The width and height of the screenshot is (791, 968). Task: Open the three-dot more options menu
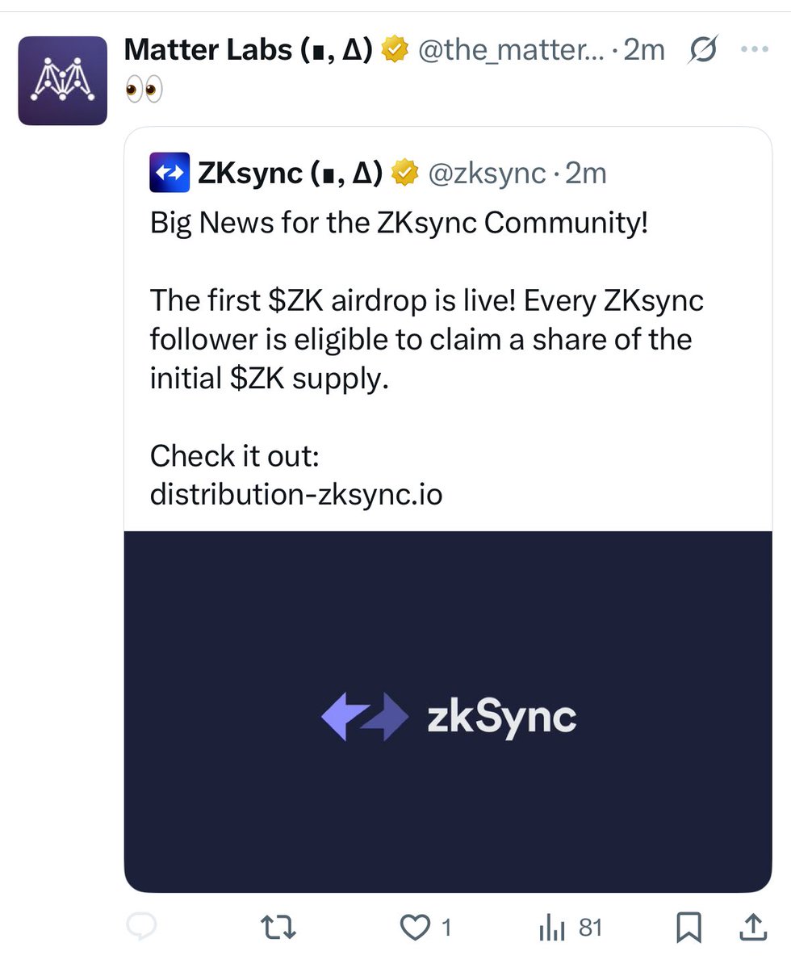[x=755, y=49]
